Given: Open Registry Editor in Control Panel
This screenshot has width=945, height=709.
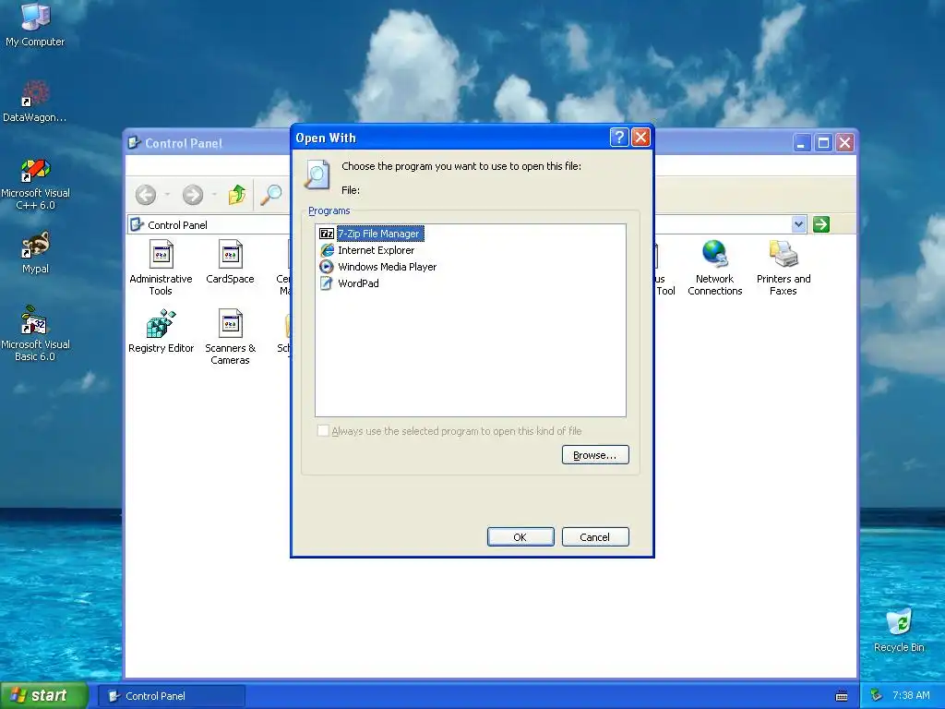Looking at the screenshot, I should 161,331.
